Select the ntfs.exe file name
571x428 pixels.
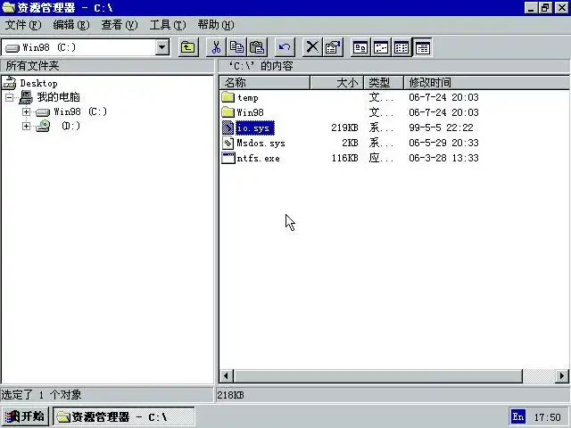tap(258, 159)
